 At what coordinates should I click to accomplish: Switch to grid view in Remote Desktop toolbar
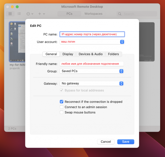point(10,14)
